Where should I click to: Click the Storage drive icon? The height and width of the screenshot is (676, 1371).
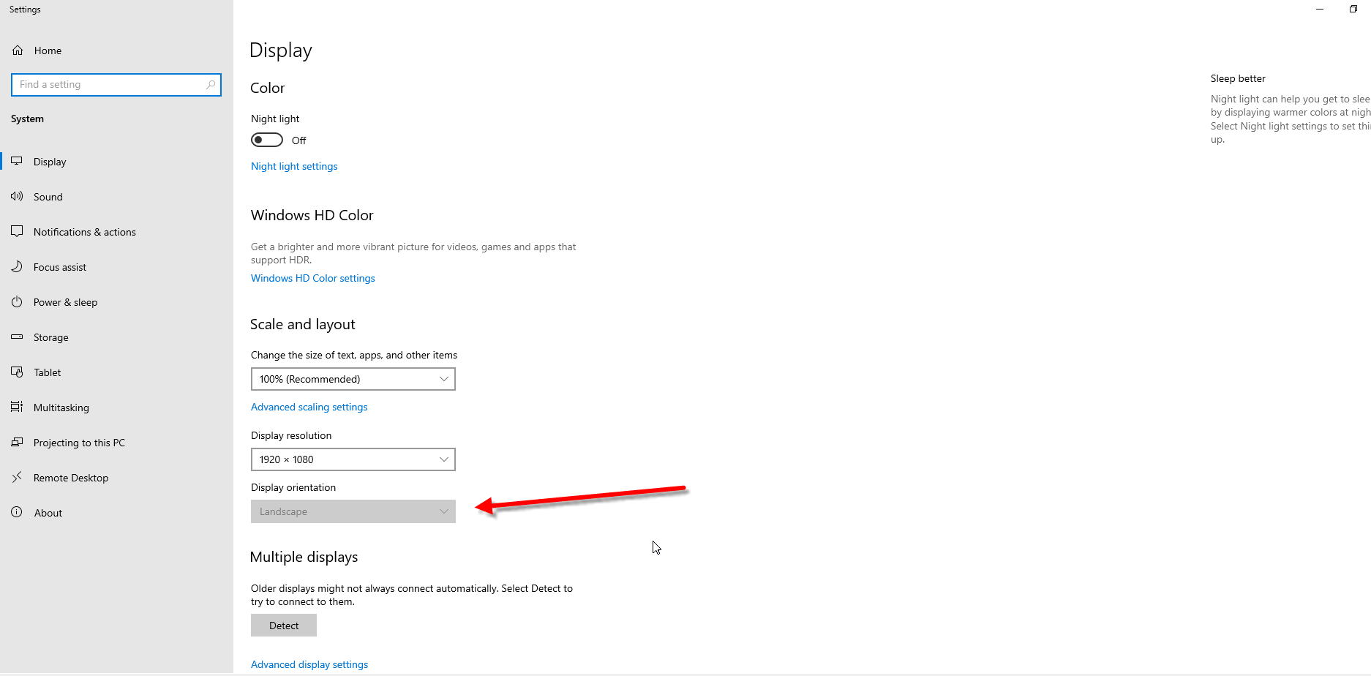[17, 337]
